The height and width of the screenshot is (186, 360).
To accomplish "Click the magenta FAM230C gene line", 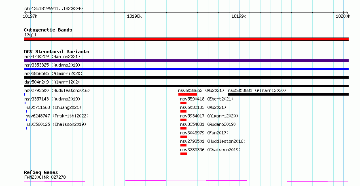I will (186, 181).
